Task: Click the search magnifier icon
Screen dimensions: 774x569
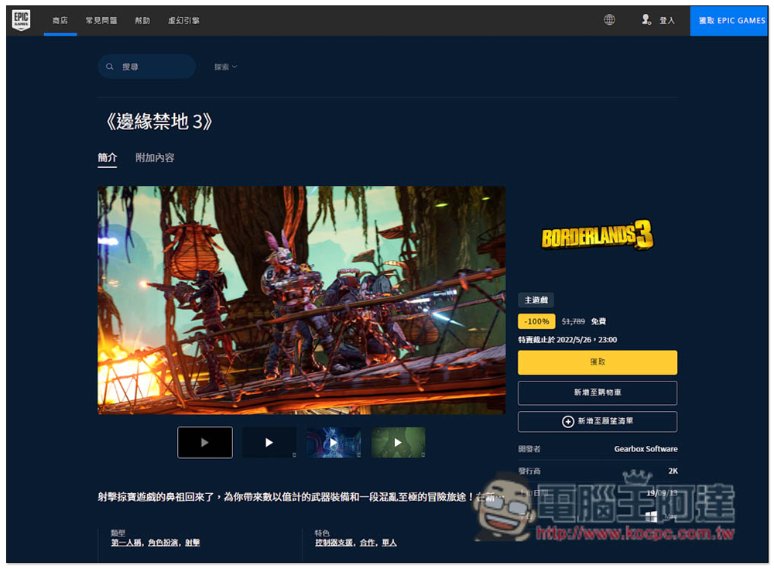Action: [x=110, y=67]
